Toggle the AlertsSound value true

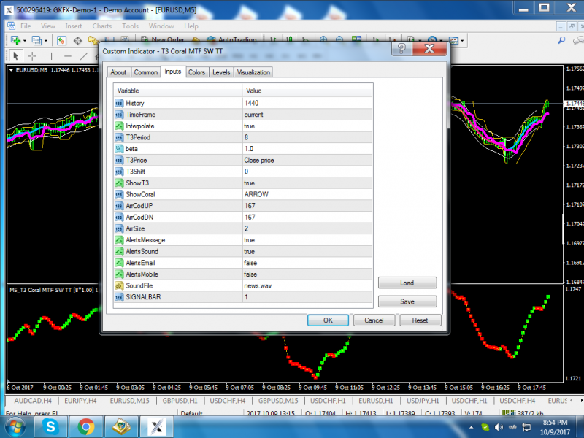[307, 251]
